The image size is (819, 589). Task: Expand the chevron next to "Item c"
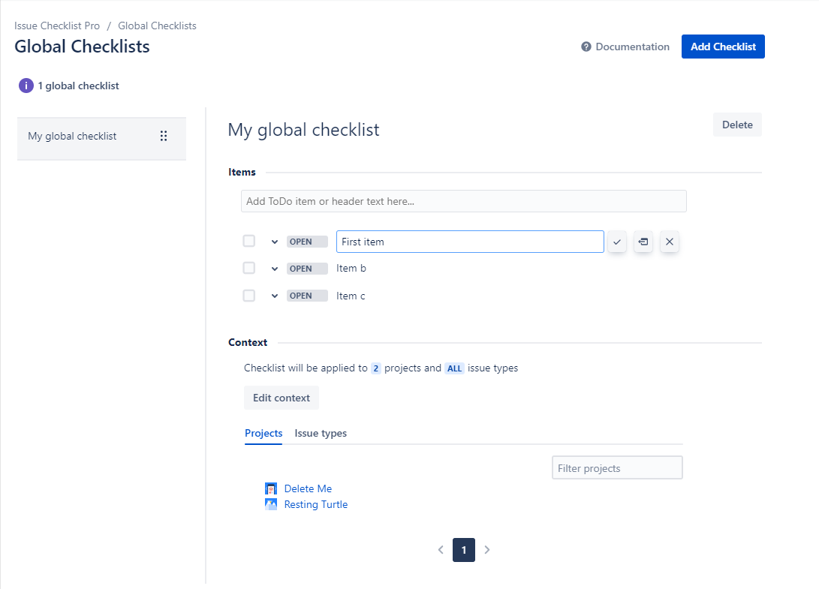point(274,295)
